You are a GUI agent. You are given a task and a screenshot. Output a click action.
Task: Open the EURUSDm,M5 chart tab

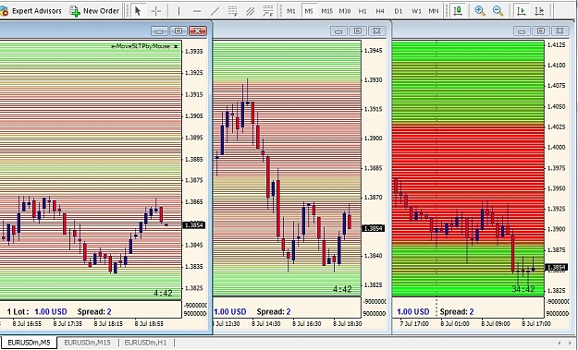[29, 343]
